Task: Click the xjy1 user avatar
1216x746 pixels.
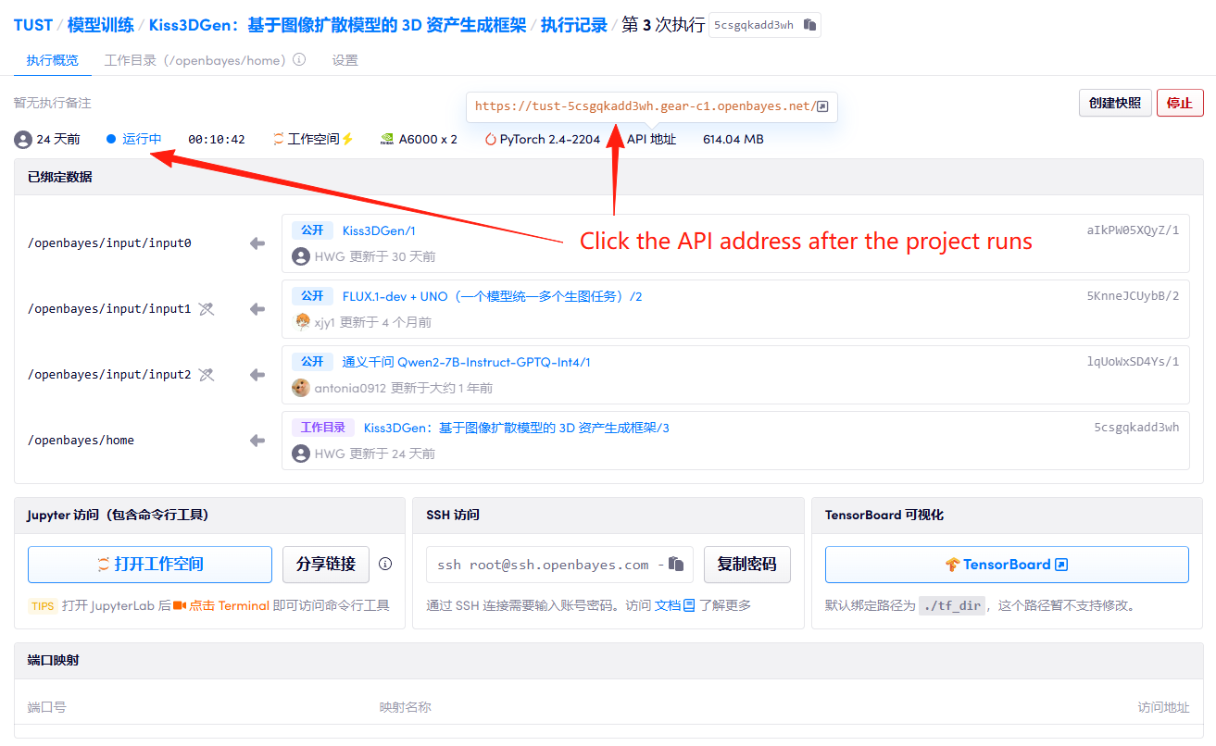Action: click(x=301, y=322)
